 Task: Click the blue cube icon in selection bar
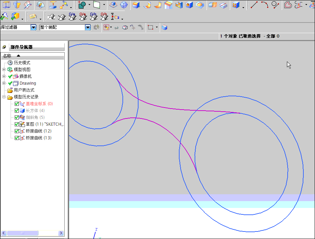click(x=165, y=27)
